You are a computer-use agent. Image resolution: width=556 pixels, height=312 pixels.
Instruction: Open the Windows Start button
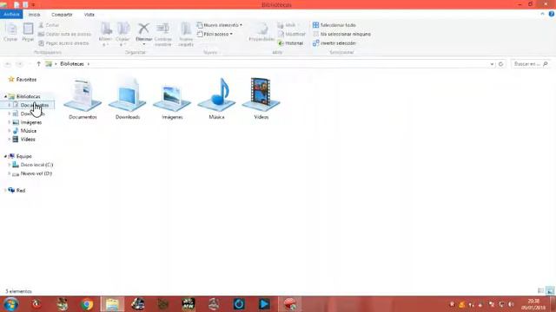pos(11,304)
